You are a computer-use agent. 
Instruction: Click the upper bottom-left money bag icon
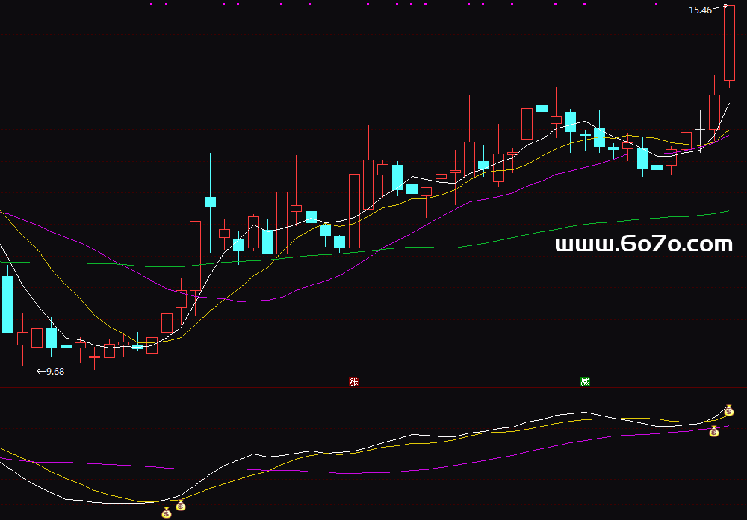(x=181, y=505)
